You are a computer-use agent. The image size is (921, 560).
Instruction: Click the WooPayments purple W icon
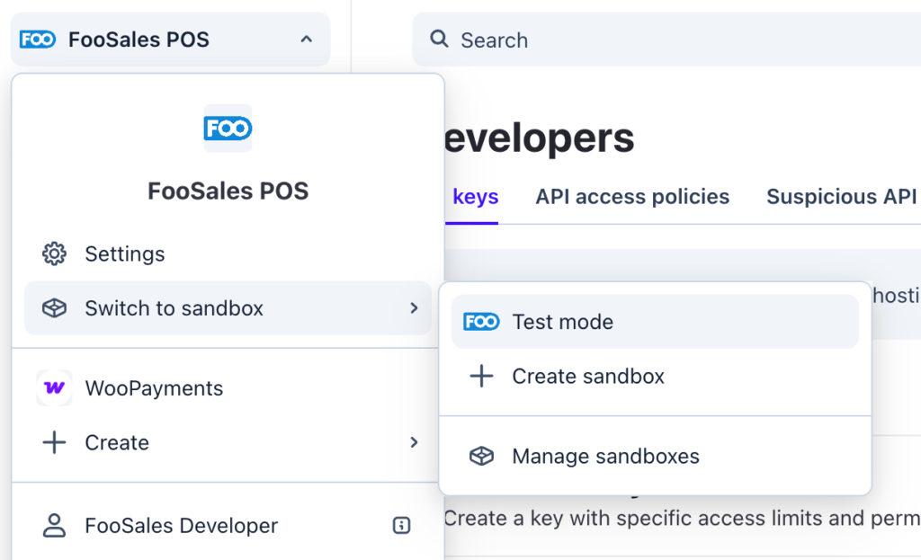(x=54, y=388)
